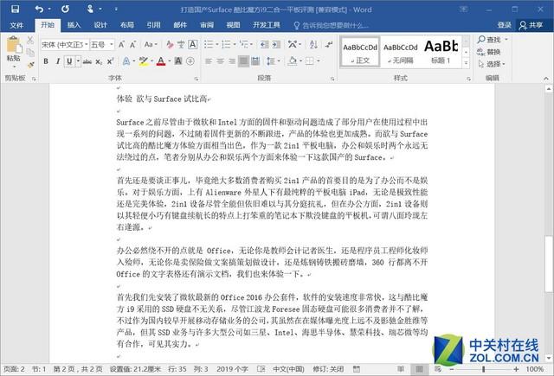Viewport: 554px width, 376px height.
Task: Cut selection with the scissors icon
Action: click(30, 40)
